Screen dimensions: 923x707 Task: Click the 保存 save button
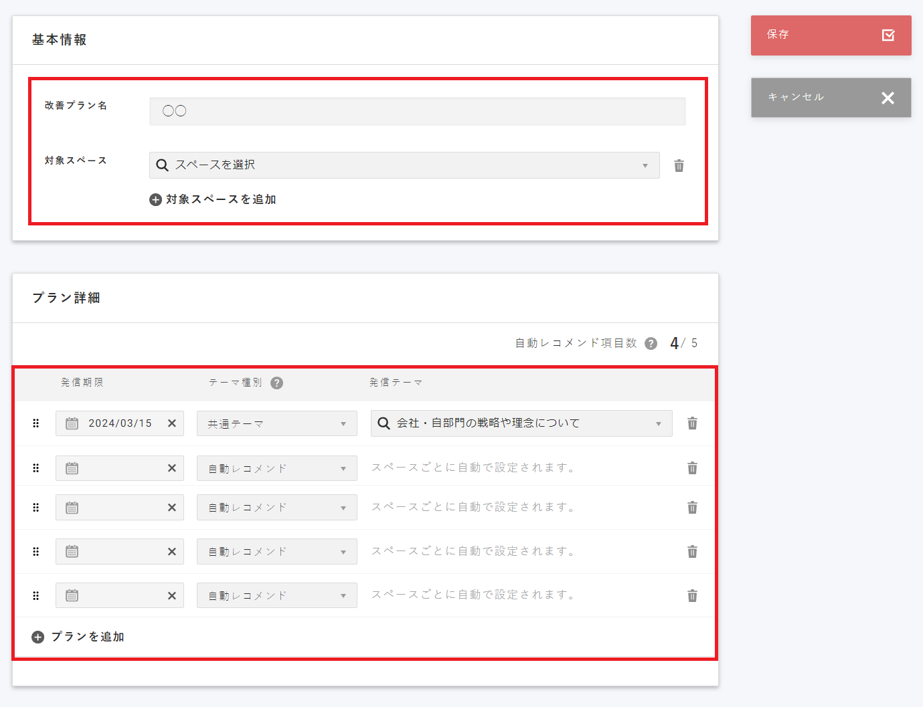pyautogui.click(x=831, y=35)
